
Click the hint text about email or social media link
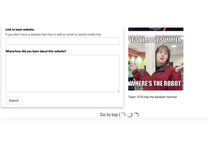[x=54, y=34]
